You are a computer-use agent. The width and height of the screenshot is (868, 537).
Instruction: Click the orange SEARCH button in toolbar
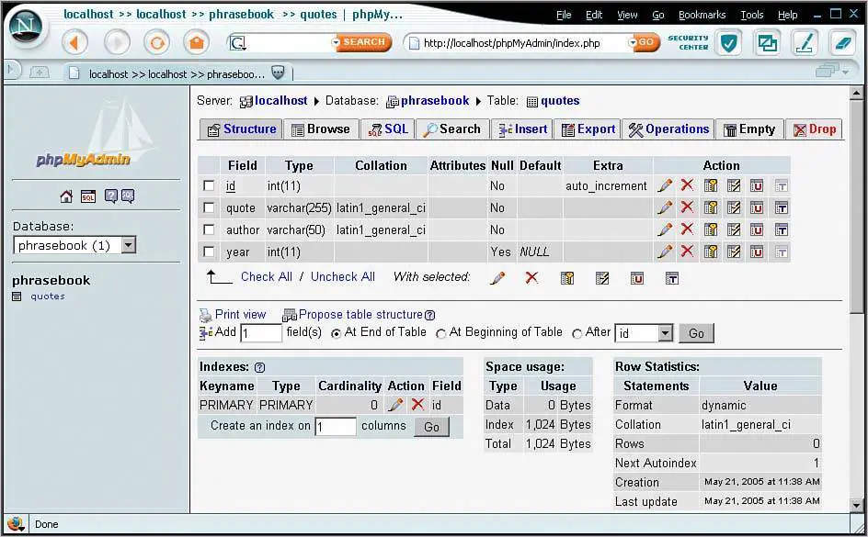(x=363, y=42)
